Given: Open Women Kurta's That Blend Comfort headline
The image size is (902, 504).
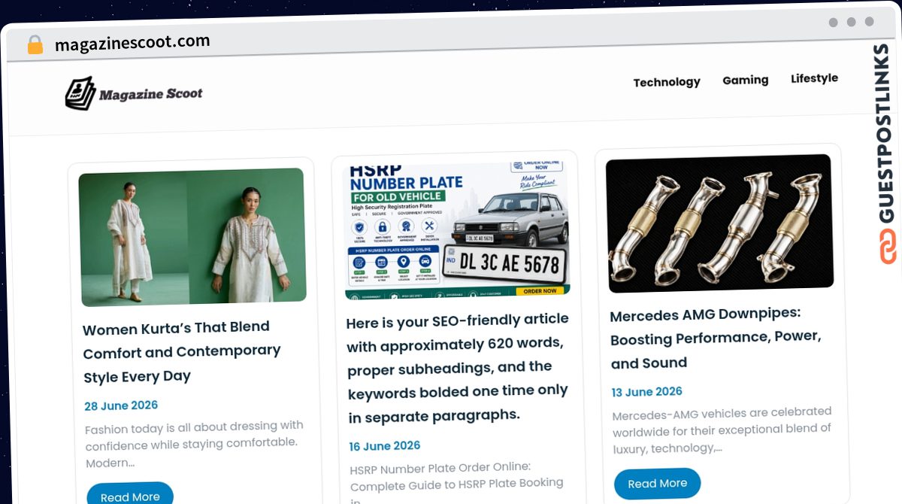Looking at the screenshot, I should pyautogui.click(x=182, y=352).
